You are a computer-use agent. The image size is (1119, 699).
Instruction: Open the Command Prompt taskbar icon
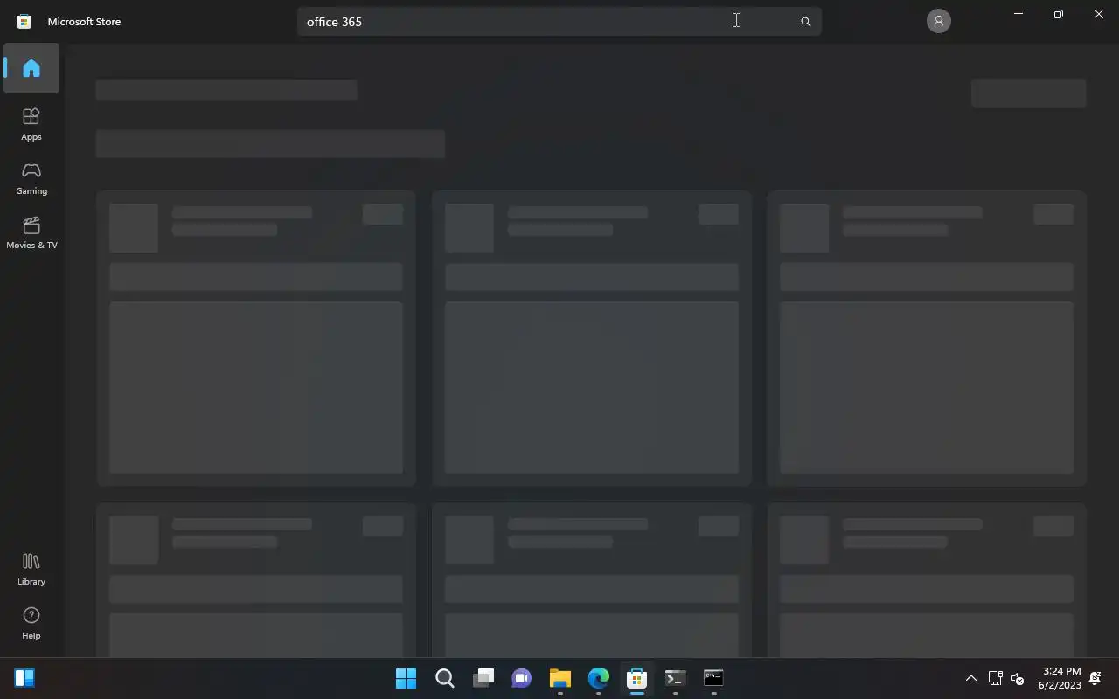[x=713, y=678]
